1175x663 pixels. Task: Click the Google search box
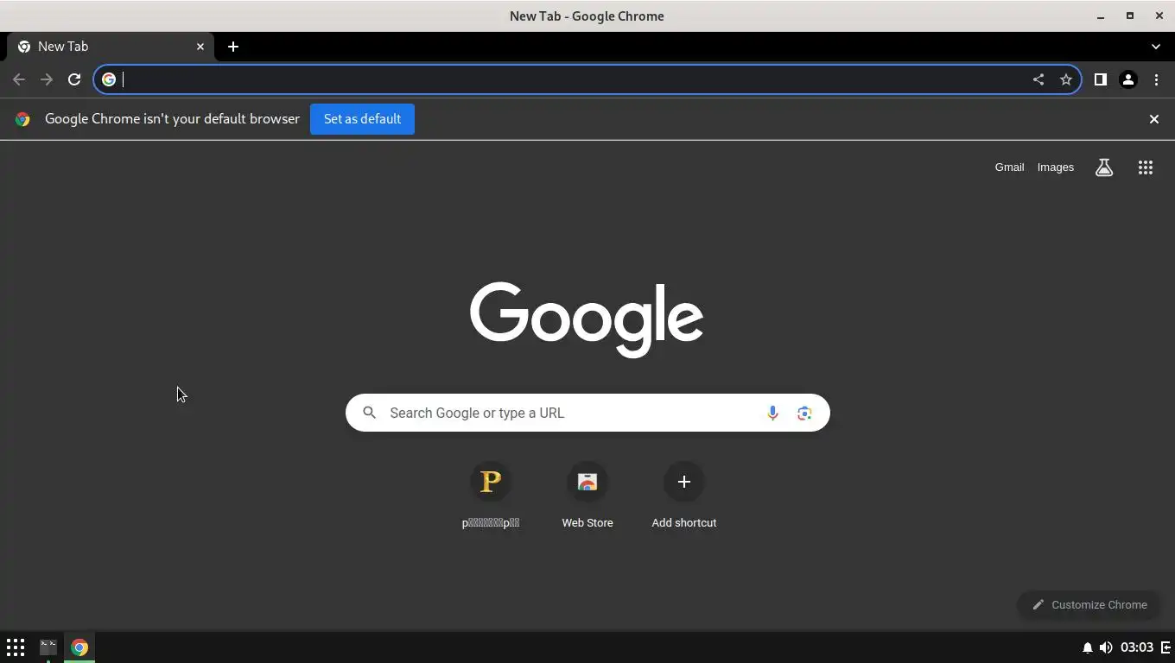click(587, 413)
